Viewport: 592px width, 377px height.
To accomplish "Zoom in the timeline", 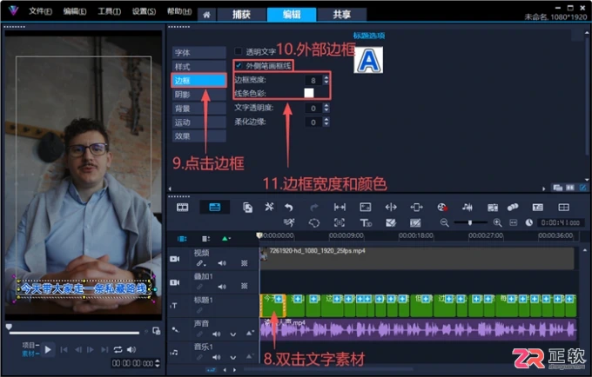I will pos(497,223).
